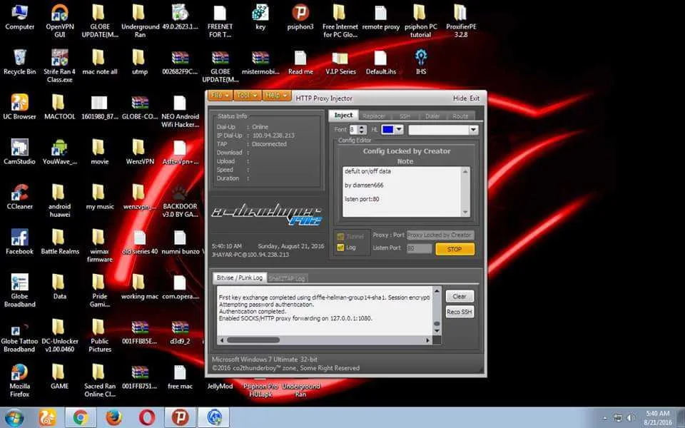Open OpenVPN GUI desktop shortcut

[x=60, y=21]
